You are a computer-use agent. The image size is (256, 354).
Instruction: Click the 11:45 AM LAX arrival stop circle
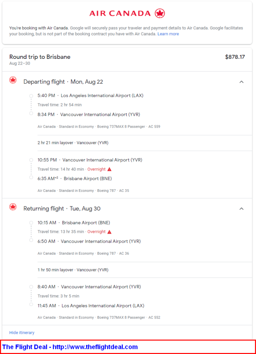coord(31,304)
